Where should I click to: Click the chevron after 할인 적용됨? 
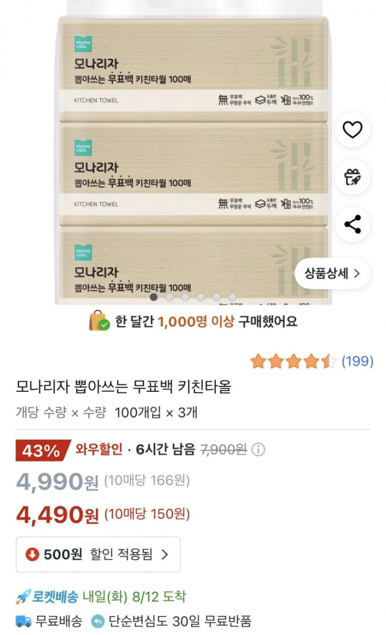(165, 554)
